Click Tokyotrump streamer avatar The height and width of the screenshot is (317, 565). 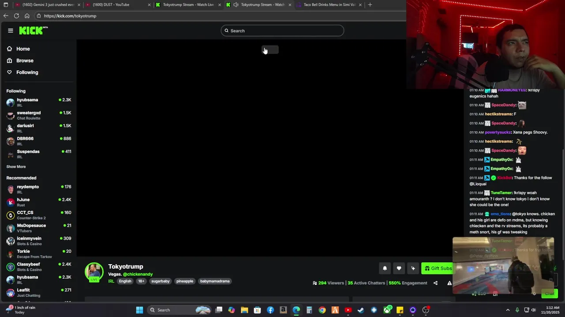pyautogui.click(x=94, y=272)
